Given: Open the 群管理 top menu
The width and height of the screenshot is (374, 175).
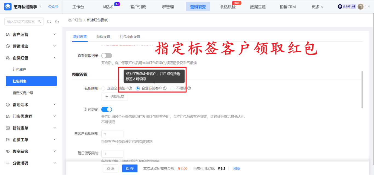Looking at the screenshot, I should pyautogui.click(x=168, y=7).
